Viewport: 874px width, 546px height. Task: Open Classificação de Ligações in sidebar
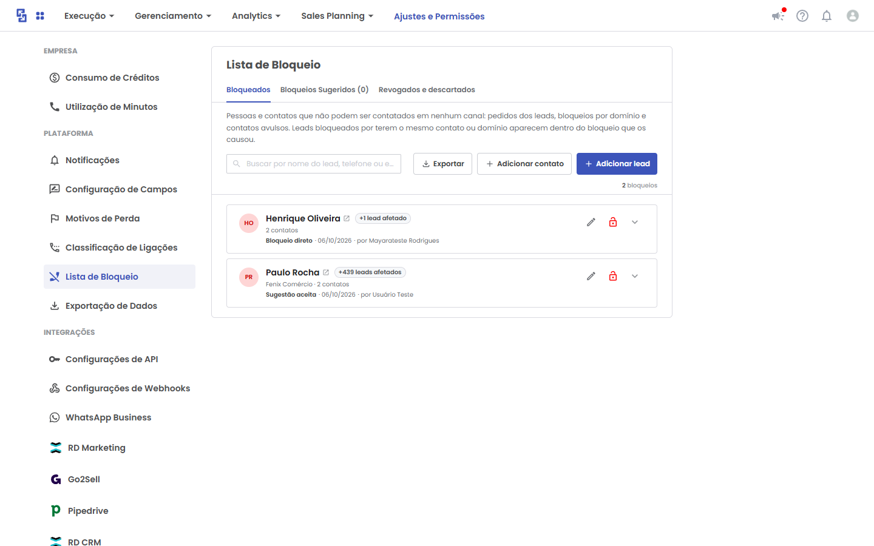click(x=120, y=248)
